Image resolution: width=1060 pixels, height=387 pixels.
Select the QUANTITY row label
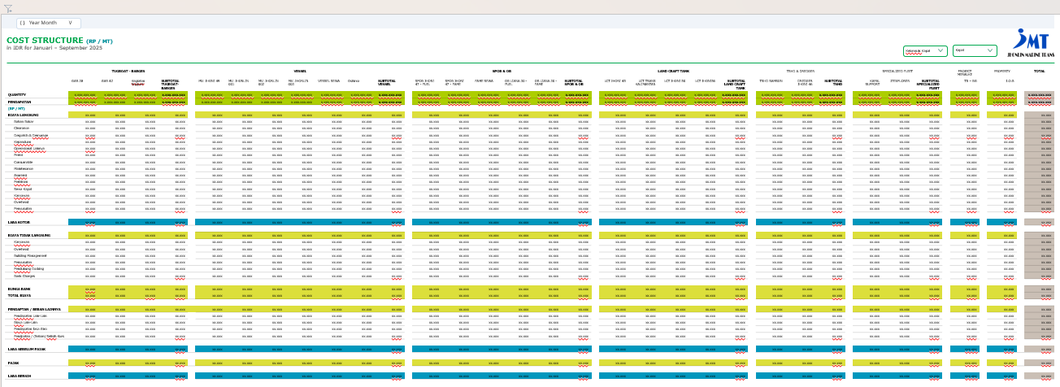(x=17, y=95)
